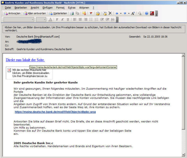Open standard toolbar options arrow
187x158 pixels.
click(x=157, y=13)
